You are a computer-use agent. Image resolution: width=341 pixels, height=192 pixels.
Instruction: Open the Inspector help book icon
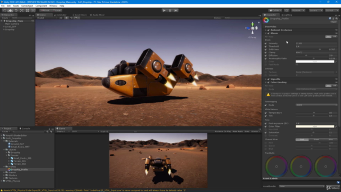point(330,19)
